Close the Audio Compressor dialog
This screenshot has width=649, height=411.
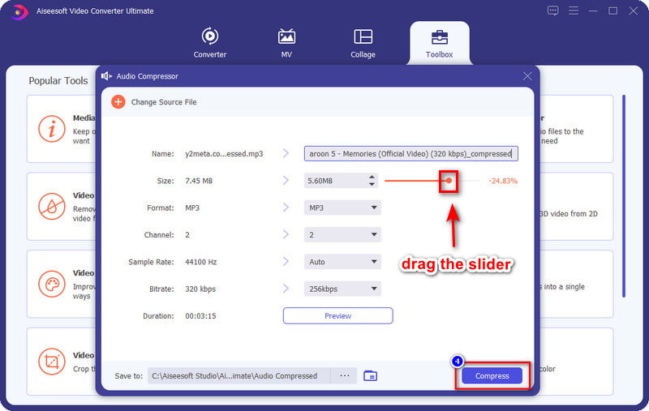527,76
